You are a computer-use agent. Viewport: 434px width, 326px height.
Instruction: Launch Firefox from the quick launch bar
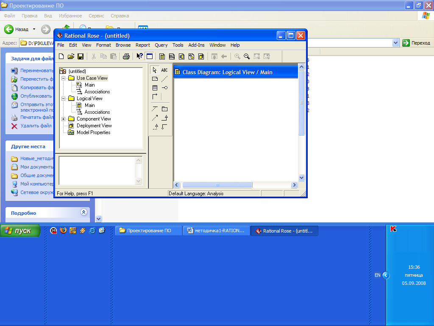pos(63,230)
